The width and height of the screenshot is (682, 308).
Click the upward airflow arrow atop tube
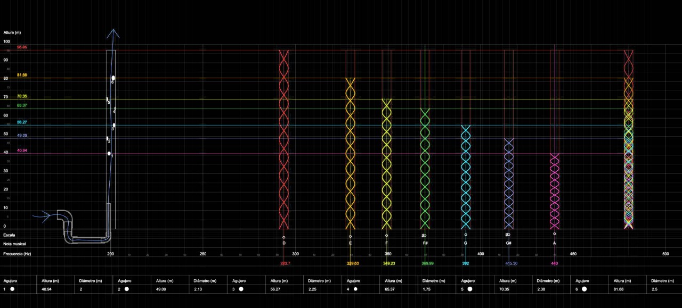112,34
